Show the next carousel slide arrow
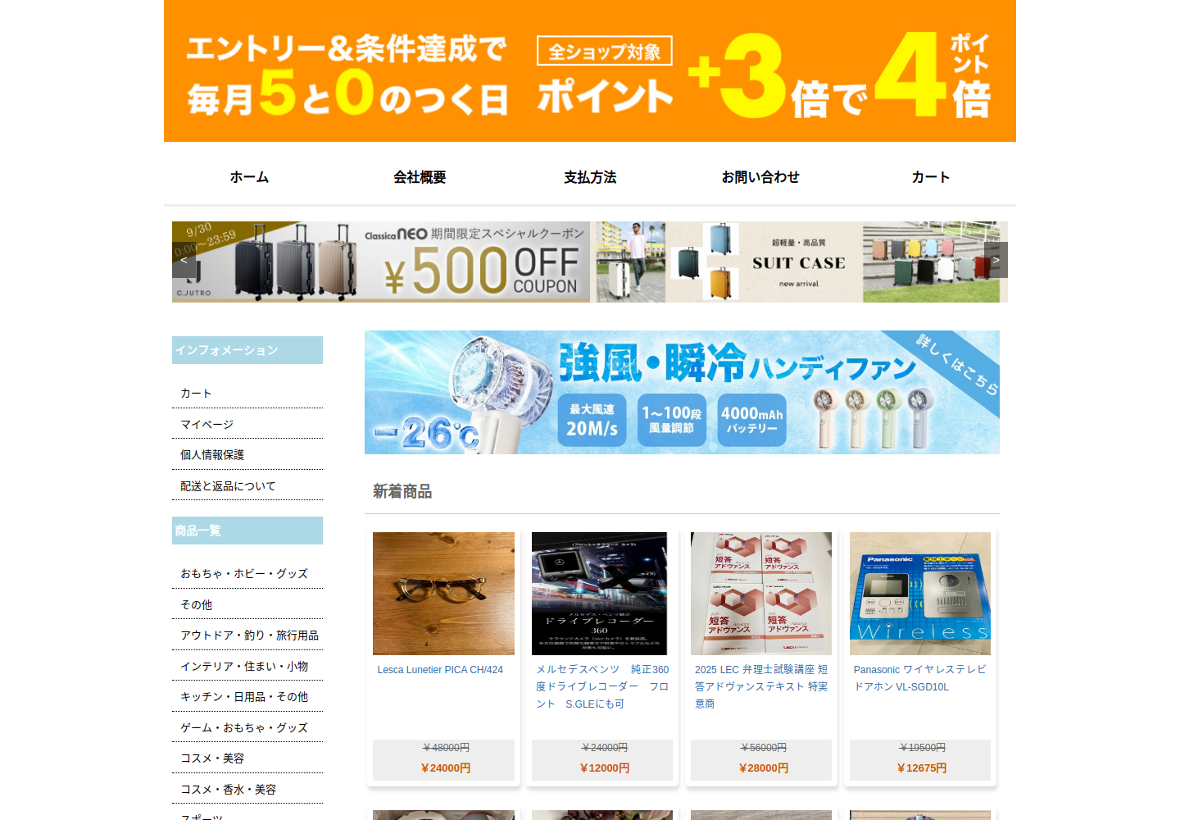 996,260
